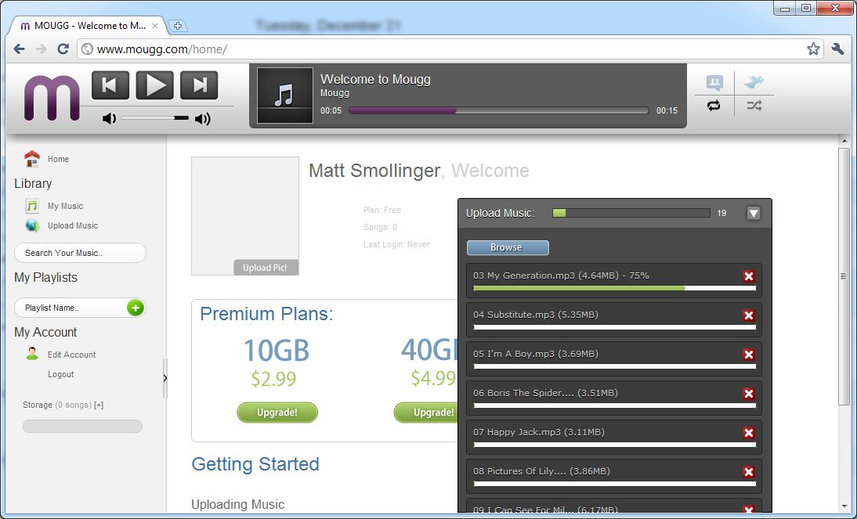Click the My Music note icon

pyautogui.click(x=32, y=206)
